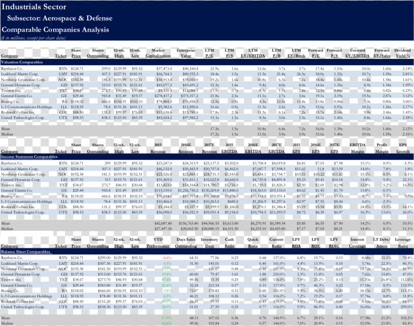Click the 'Profit Margin' column header
Image resolution: width=414 pixels, height=326 pixels.
(381, 148)
